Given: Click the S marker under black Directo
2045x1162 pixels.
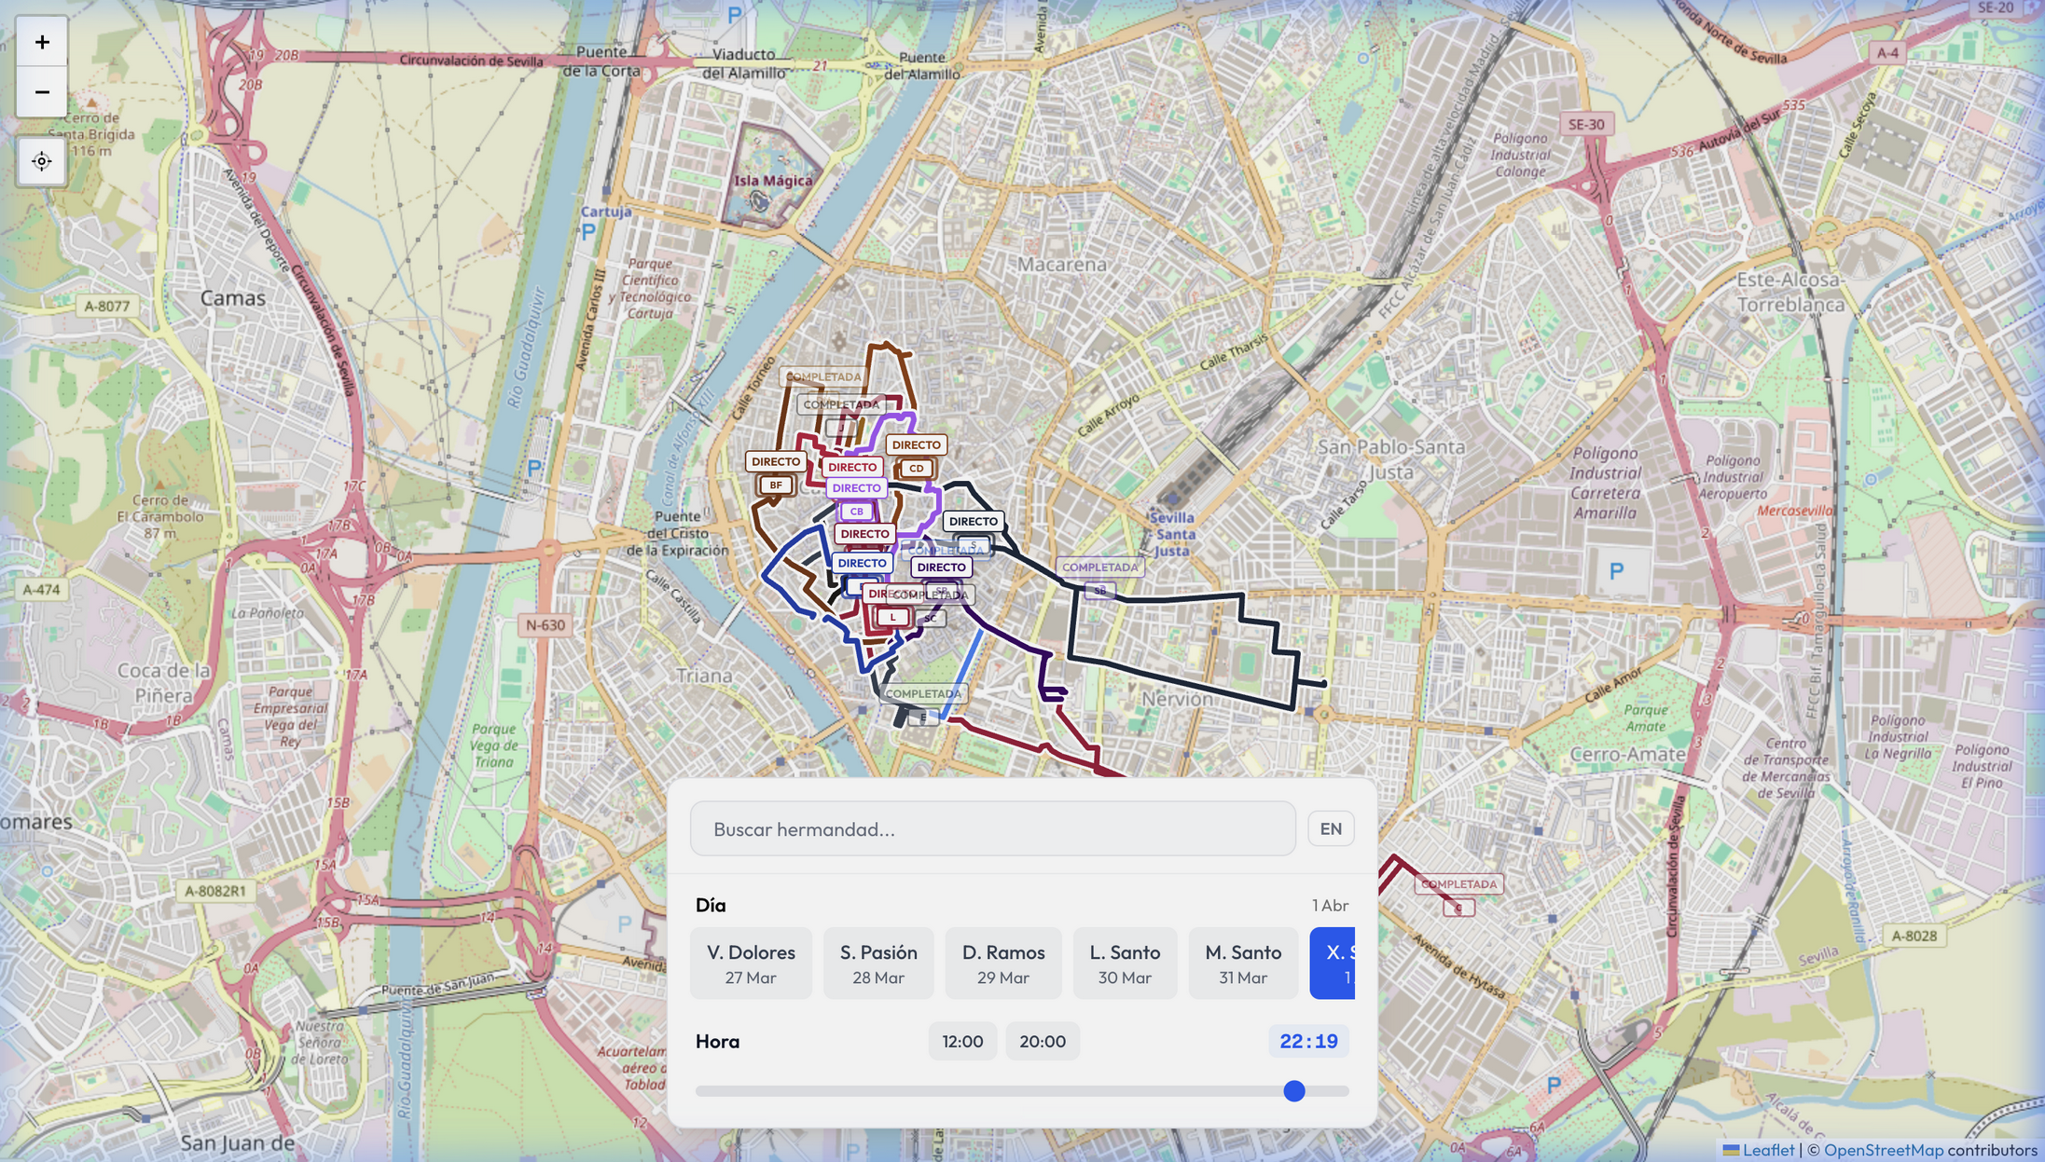Looking at the screenshot, I should pos(974,544).
